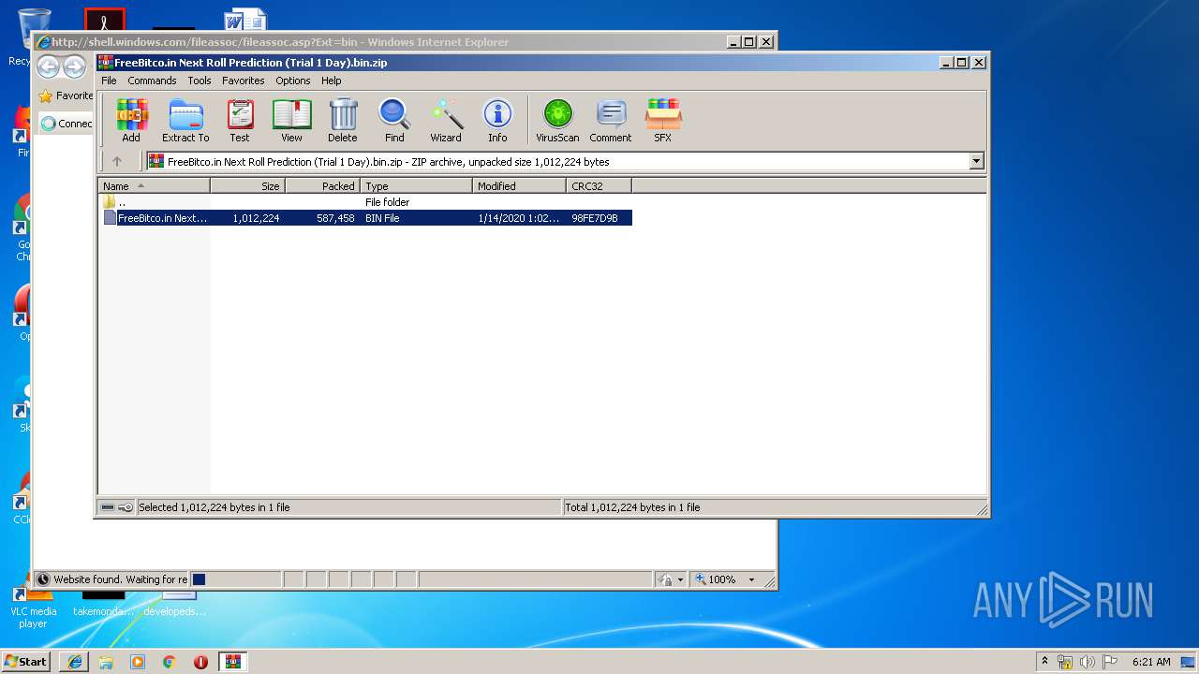Click the 1,012,224 size cell

point(256,218)
